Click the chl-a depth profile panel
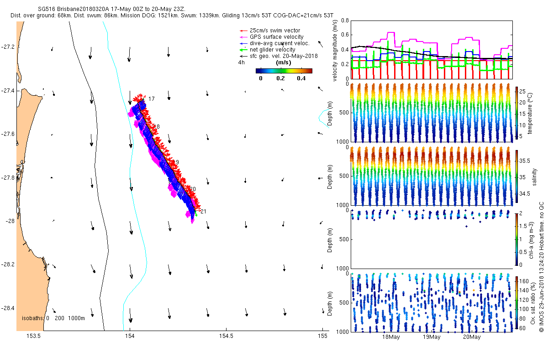Screen dimensions: 548x342 pos(431,239)
